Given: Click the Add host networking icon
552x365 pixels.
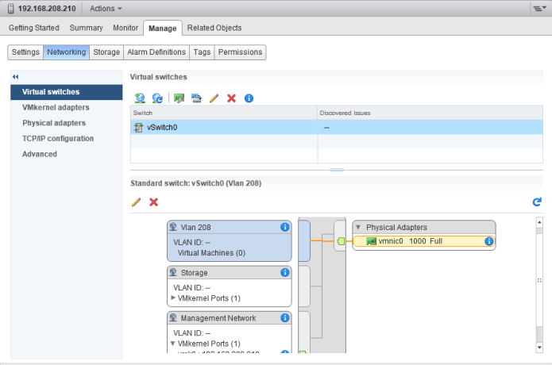Looking at the screenshot, I should (140, 98).
